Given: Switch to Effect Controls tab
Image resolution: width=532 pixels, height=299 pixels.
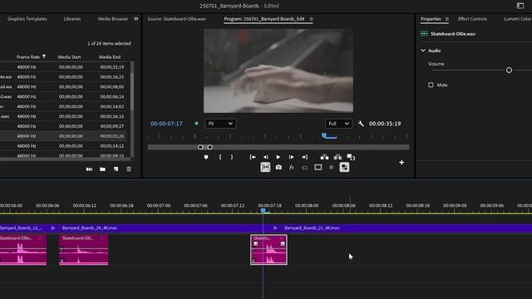Looking at the screenshot, I should 472,19.
